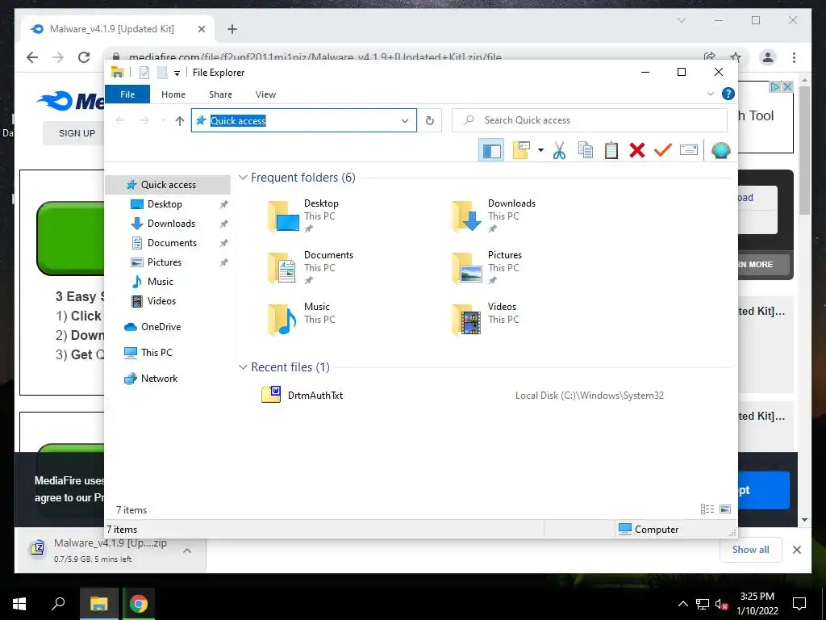This screenshot has width=826, height=620.
Task: Select the Downloads frequent folder icon
Action: (467, 216)
